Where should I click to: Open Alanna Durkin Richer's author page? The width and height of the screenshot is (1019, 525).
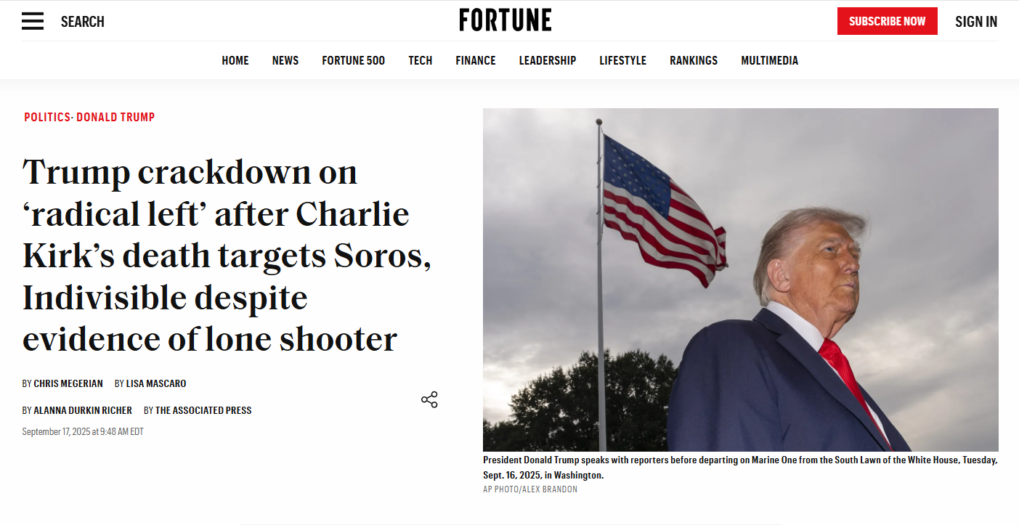click(83, 410)
